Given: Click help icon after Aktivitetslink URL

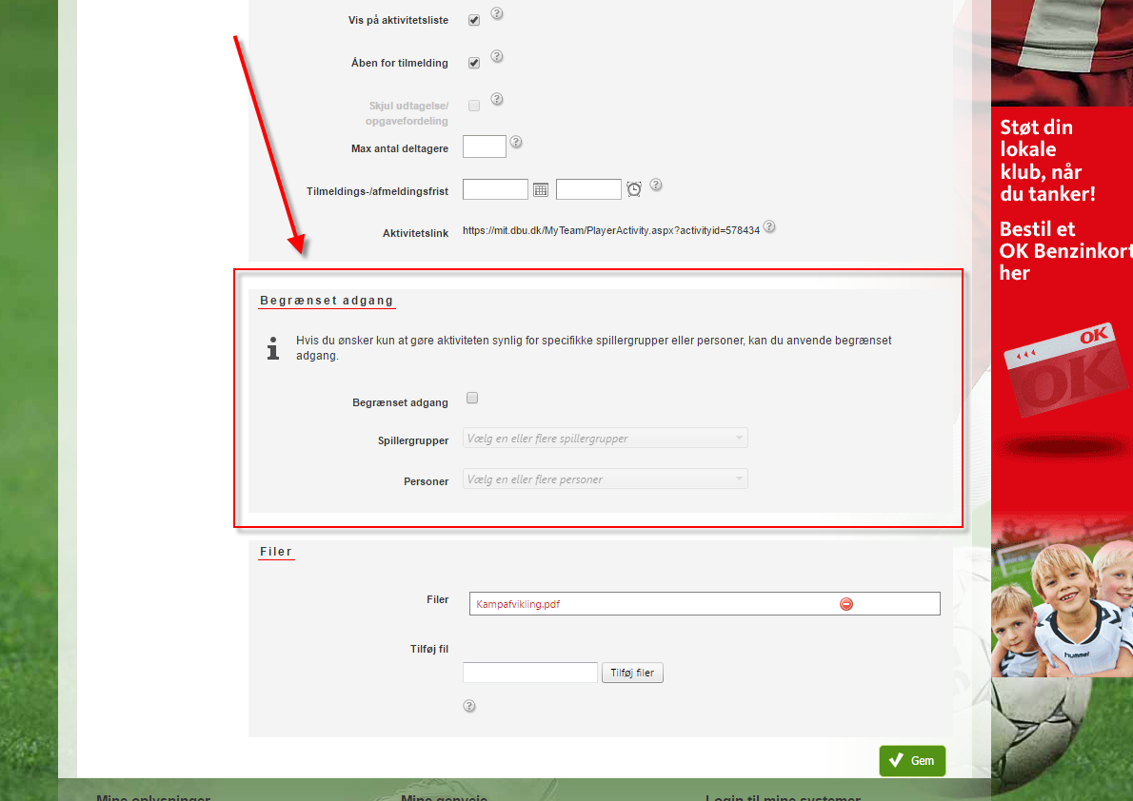Looking at the screenshot, I should coord(769,227).
